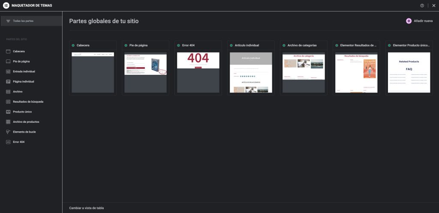Screen dimensions: 439x213
Task: Select Archivo in the site parts list
Action: (18, 92)
